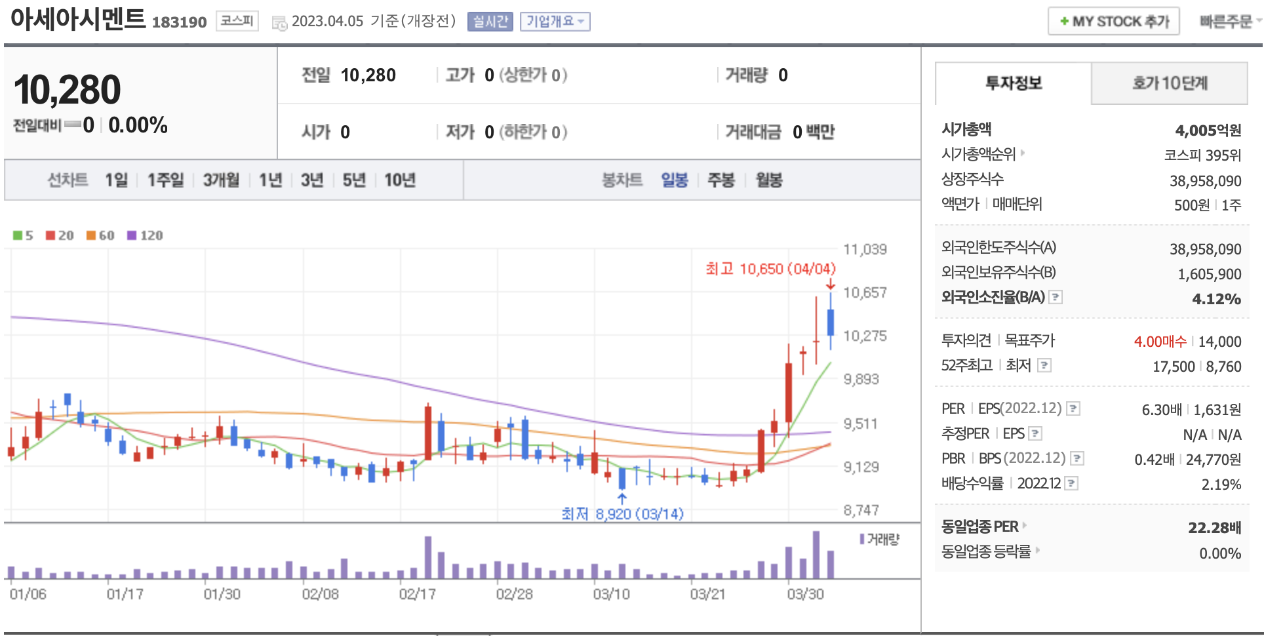Click help icon next to 추정PER EPS

click(x=1035, y=433)
